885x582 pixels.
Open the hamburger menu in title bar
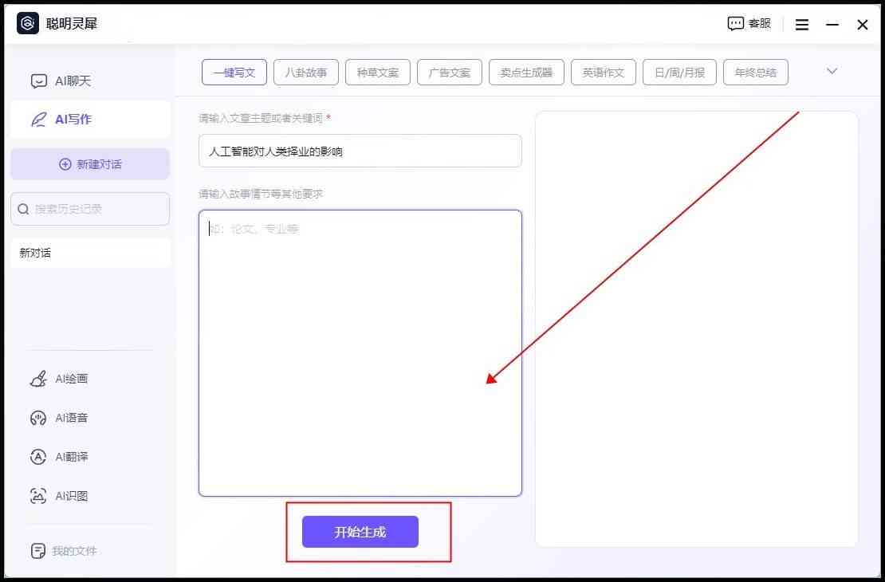coord(802,25)
